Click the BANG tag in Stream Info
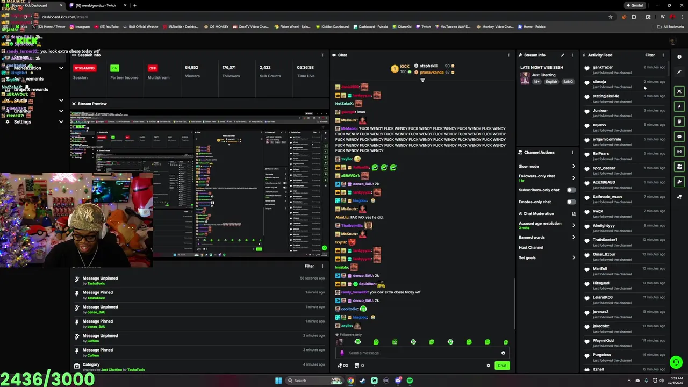This screenshot has height=387, width=688. pos(568,82)
